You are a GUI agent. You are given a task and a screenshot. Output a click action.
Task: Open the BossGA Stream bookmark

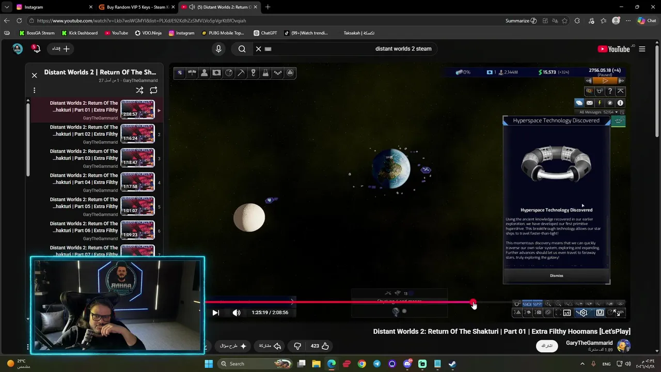37,33
